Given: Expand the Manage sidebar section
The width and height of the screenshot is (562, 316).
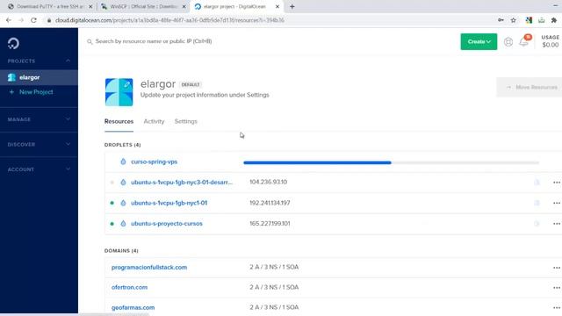Looking at the screenshot, I should tap(68, 119).
